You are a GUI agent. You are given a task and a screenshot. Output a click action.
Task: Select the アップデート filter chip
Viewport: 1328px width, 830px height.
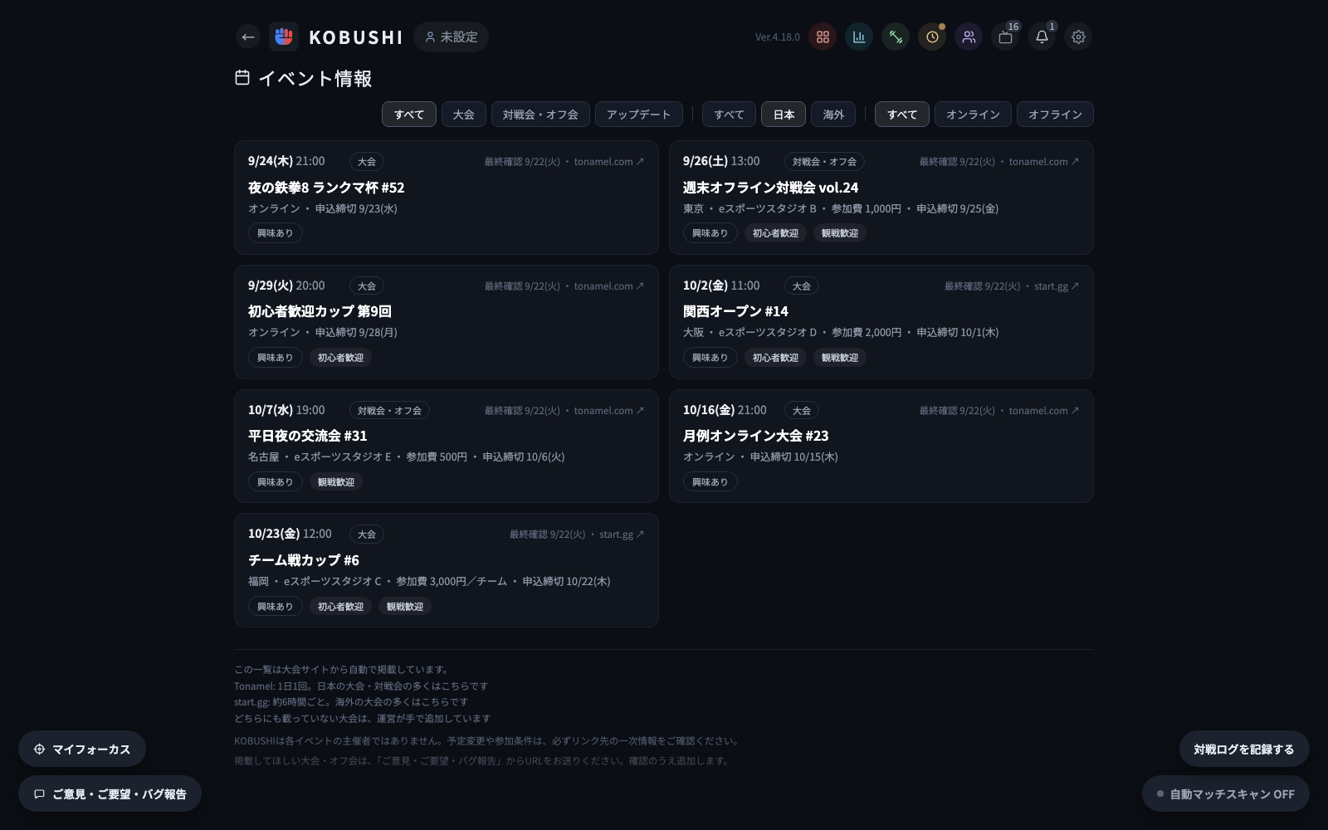pos(638,115)
